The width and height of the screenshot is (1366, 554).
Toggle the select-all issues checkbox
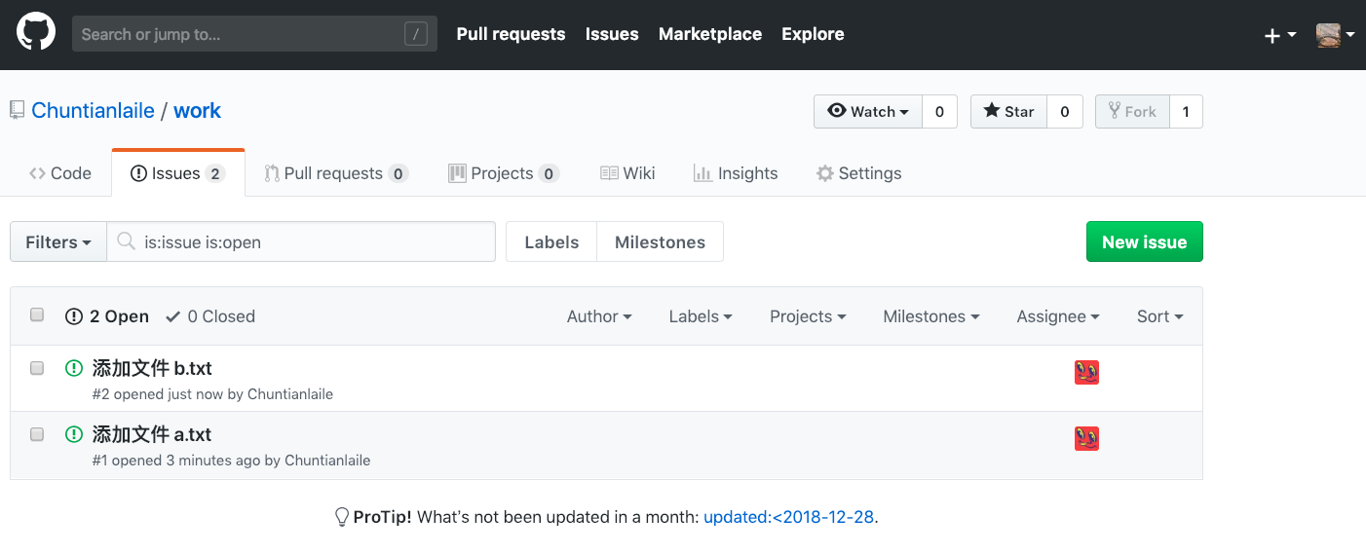(x=37, y=314)
